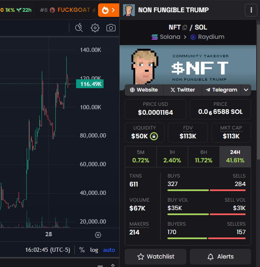
Task: Add token to Watchlist
Action: pos(156,256)
